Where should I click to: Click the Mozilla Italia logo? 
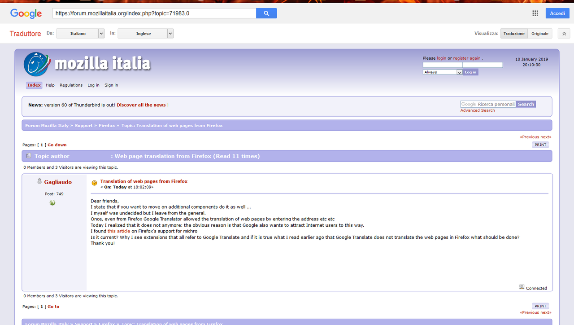click(87, 64)
